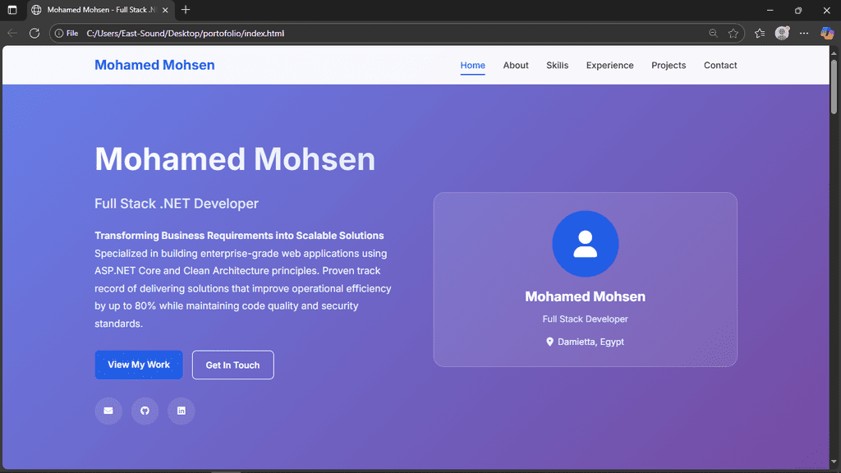Open the GitHub icon link

click(x=145, y=411)
